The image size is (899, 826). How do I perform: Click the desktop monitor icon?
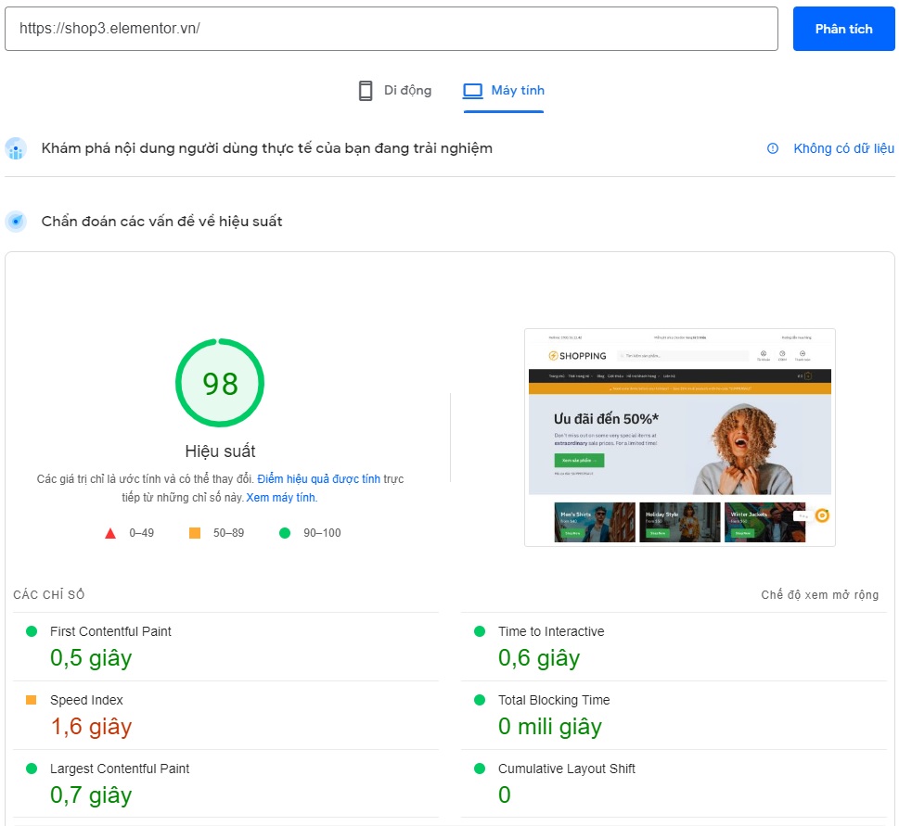473,90
